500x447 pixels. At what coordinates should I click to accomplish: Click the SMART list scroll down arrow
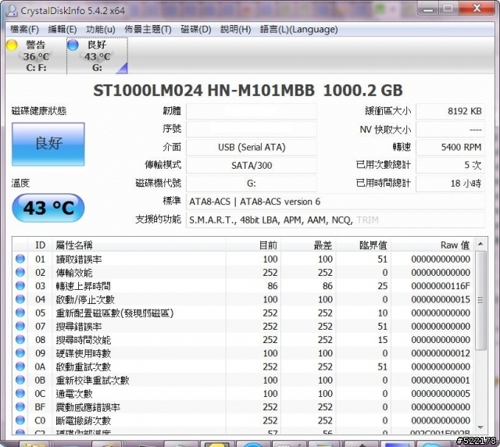tap(480, 427)
